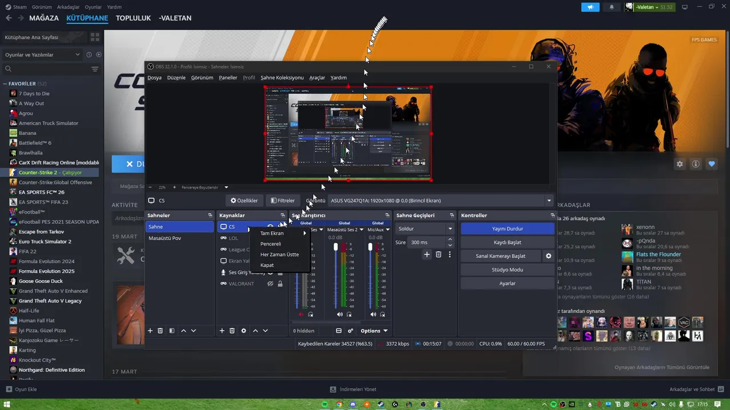Move source up arrow in Kaynaklar panel
The image size is (730, 410).
[255, 331]
